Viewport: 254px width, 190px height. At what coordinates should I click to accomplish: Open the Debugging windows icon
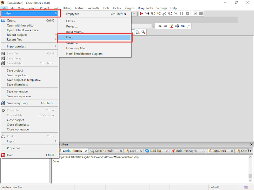pyautogui.click(x=195, y=14)
